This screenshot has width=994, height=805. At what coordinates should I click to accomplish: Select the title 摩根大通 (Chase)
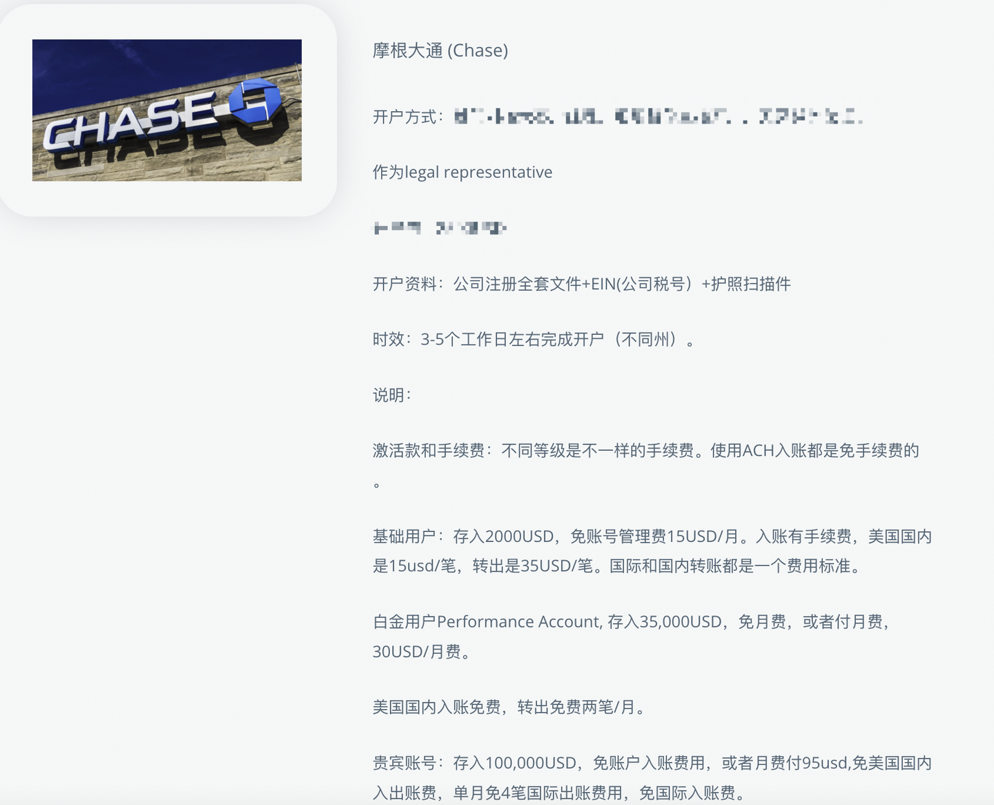click(440, 50)
